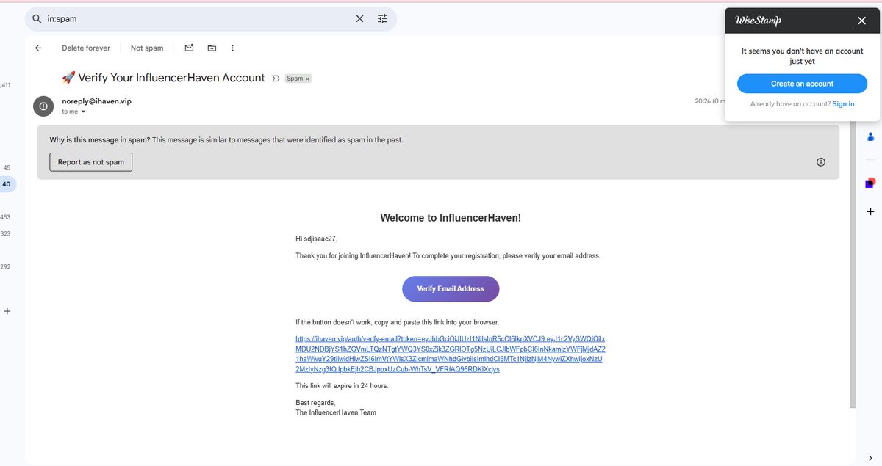The image size is (882, 466).
Task: Remove the Spam label chip
Action: pyautogui.click(x=307, y=79)
